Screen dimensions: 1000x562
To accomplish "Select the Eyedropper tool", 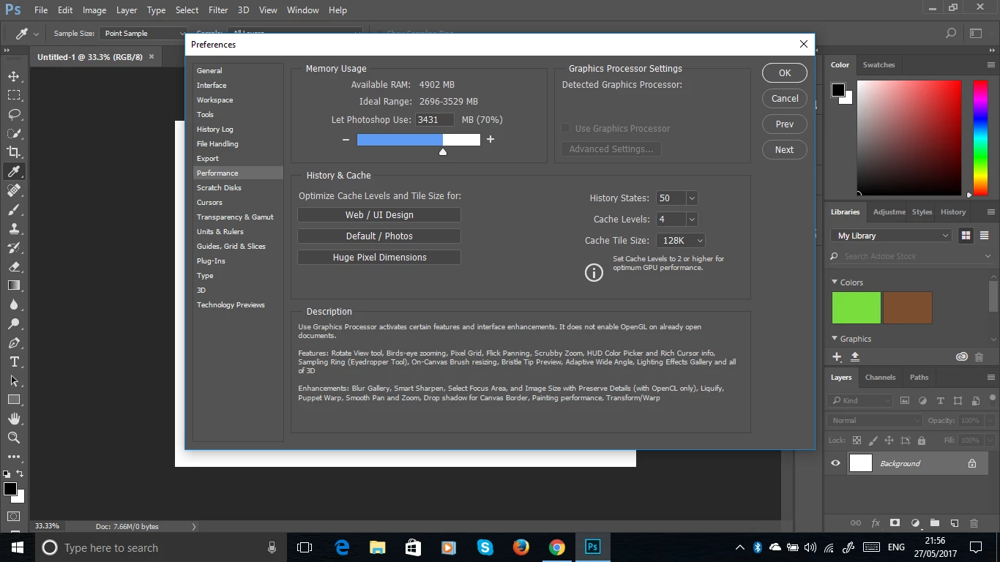I will click(x=14, y=171).
